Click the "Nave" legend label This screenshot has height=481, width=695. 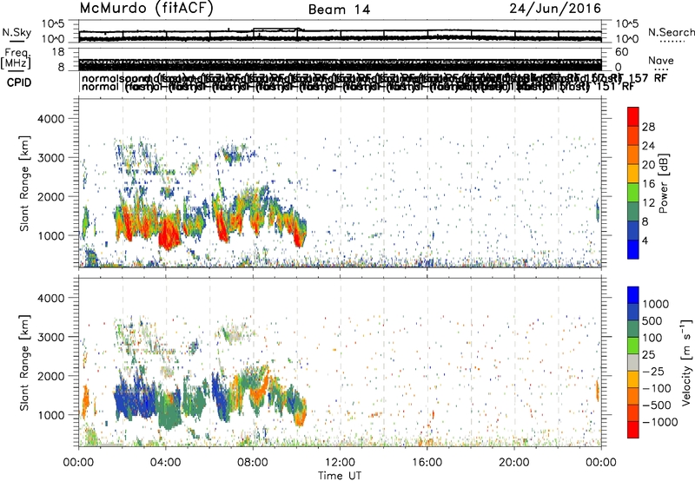click(x=661, y=60)
